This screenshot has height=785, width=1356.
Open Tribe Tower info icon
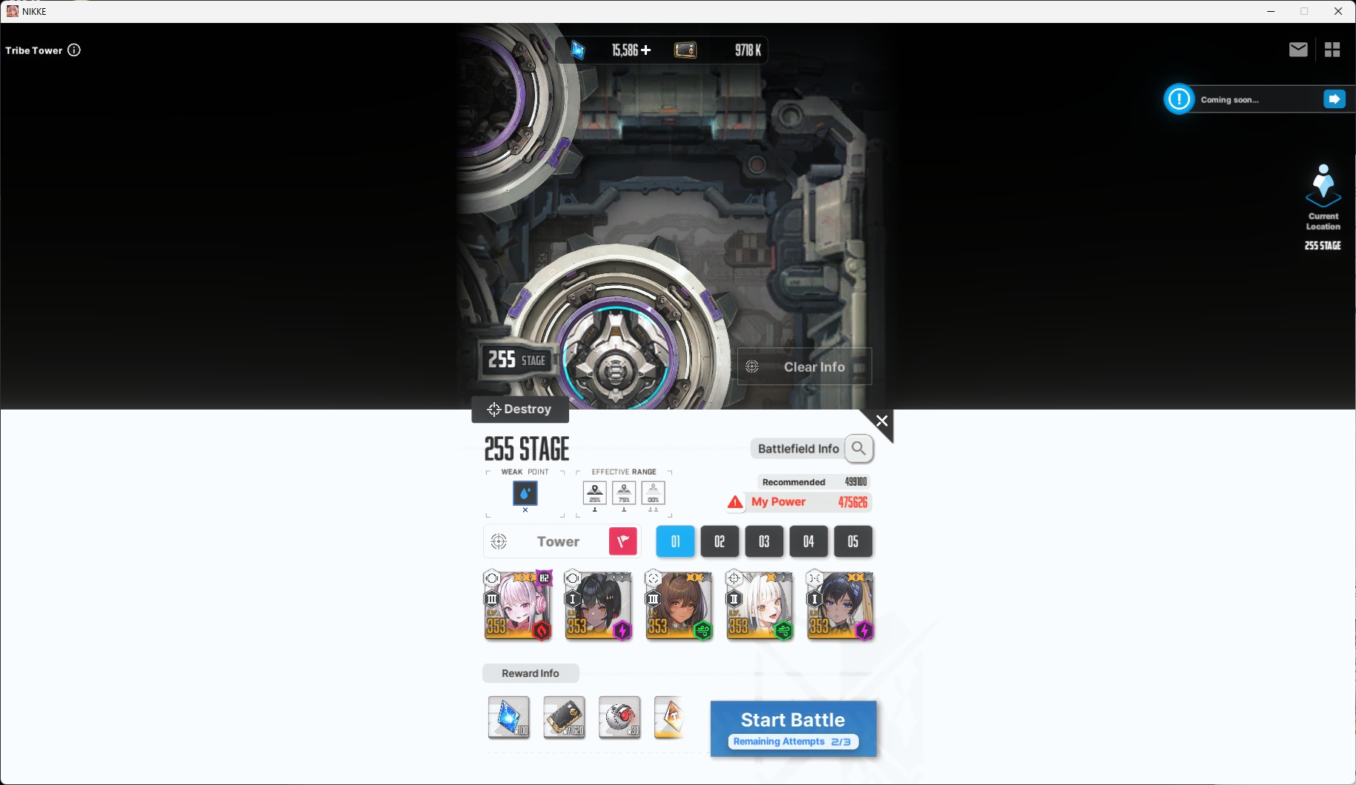pyautogui.click(x=74, y=50)
